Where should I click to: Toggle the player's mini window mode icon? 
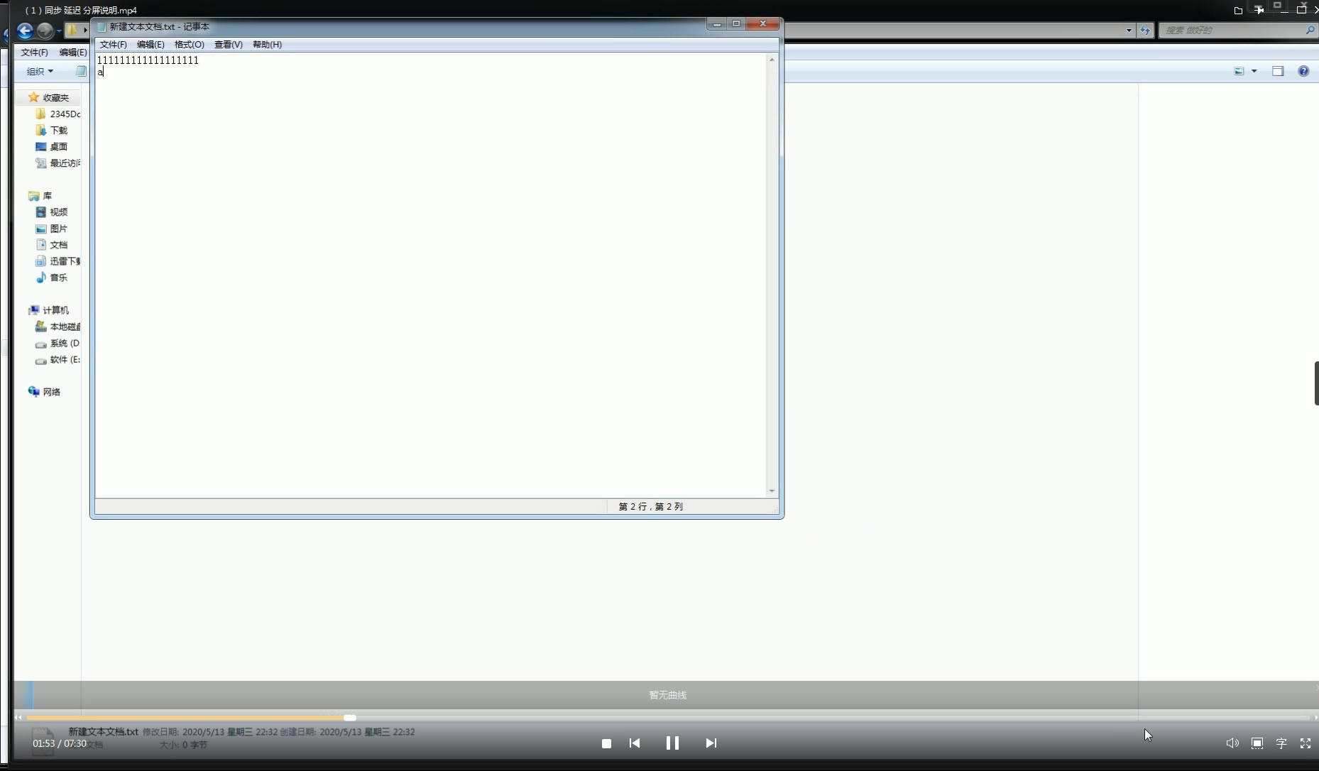[1257, 743]
